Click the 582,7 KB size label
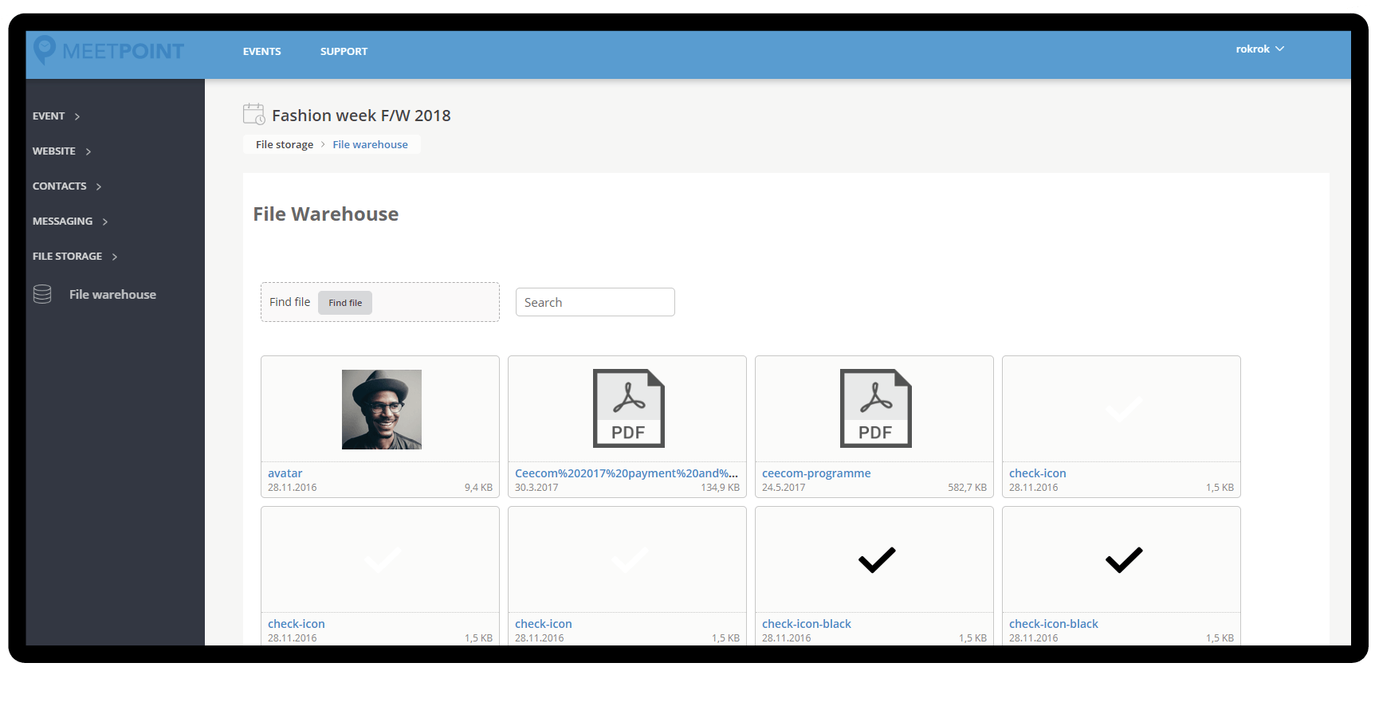The height and width of the screenshot is (710, 1375). tap(967, 488)
